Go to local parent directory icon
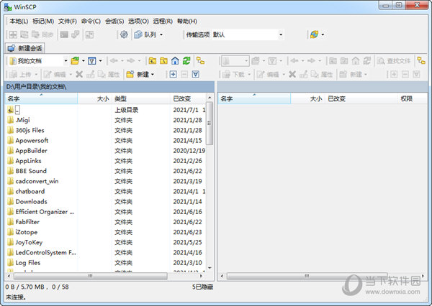 (153, 60)
